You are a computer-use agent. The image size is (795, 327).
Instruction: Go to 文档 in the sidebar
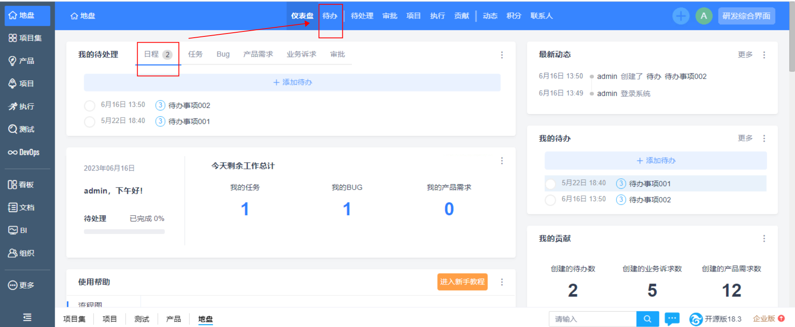pyautogui.click(x=21, y=207)
